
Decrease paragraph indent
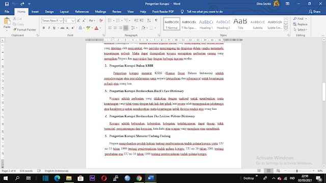click(136, 20)
